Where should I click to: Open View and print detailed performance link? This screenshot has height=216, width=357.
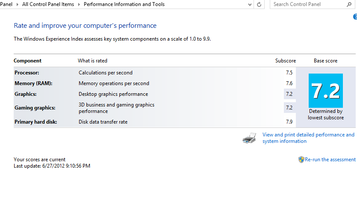coord(308,138)
